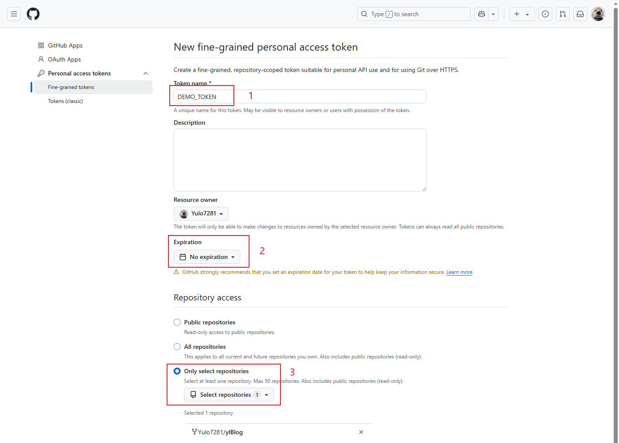Open the Select repositories dropdown

(x=229, y=395)
